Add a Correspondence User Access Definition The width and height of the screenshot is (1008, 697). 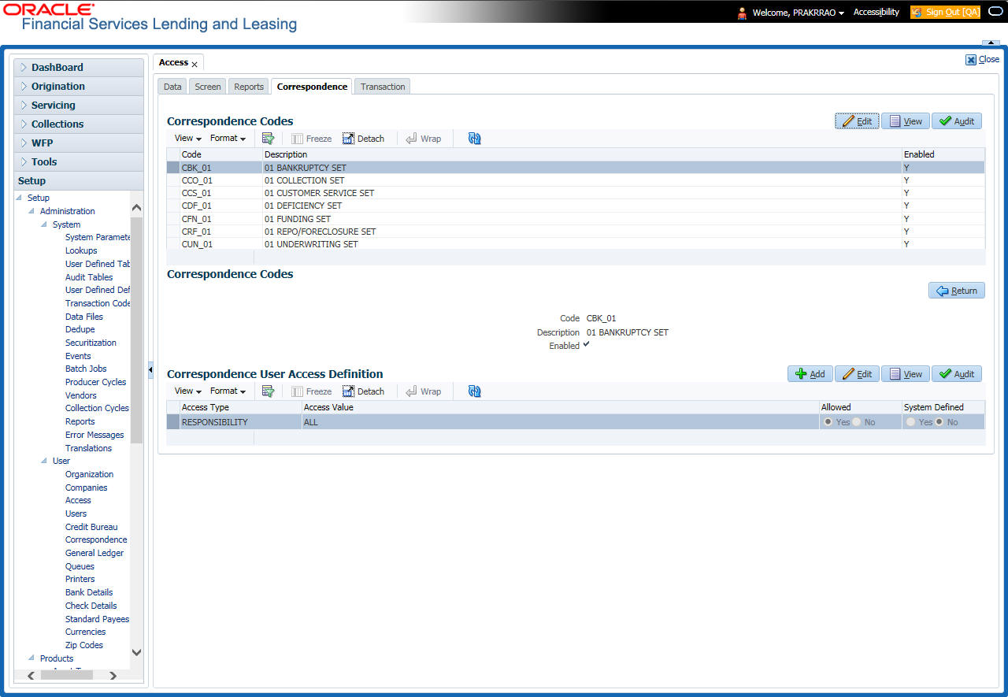coord(810,374)
